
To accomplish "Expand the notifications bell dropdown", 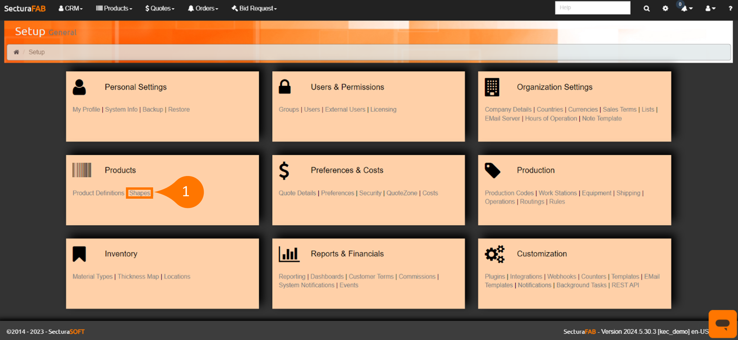I will pos(686,9).
